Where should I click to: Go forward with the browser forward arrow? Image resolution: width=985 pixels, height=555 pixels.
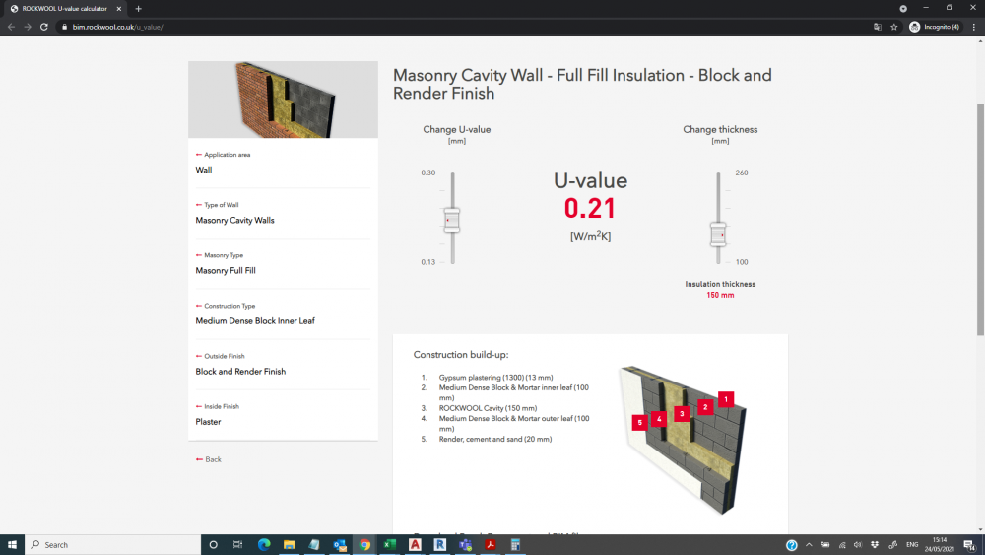point(28,27)
